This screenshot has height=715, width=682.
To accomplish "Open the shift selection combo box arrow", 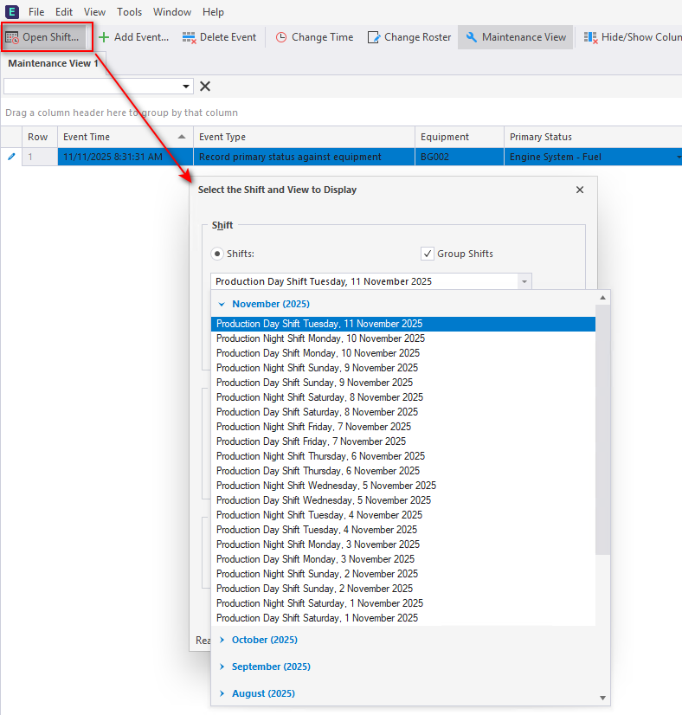I will (523, 281).
